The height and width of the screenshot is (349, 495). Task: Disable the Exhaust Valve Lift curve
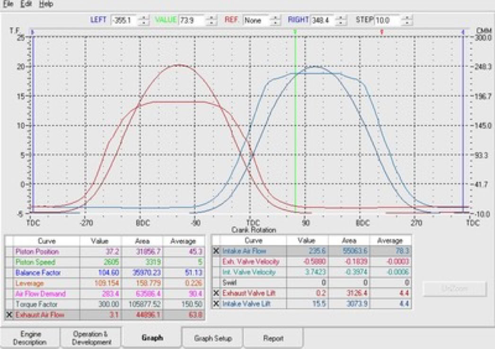point(216,293)
